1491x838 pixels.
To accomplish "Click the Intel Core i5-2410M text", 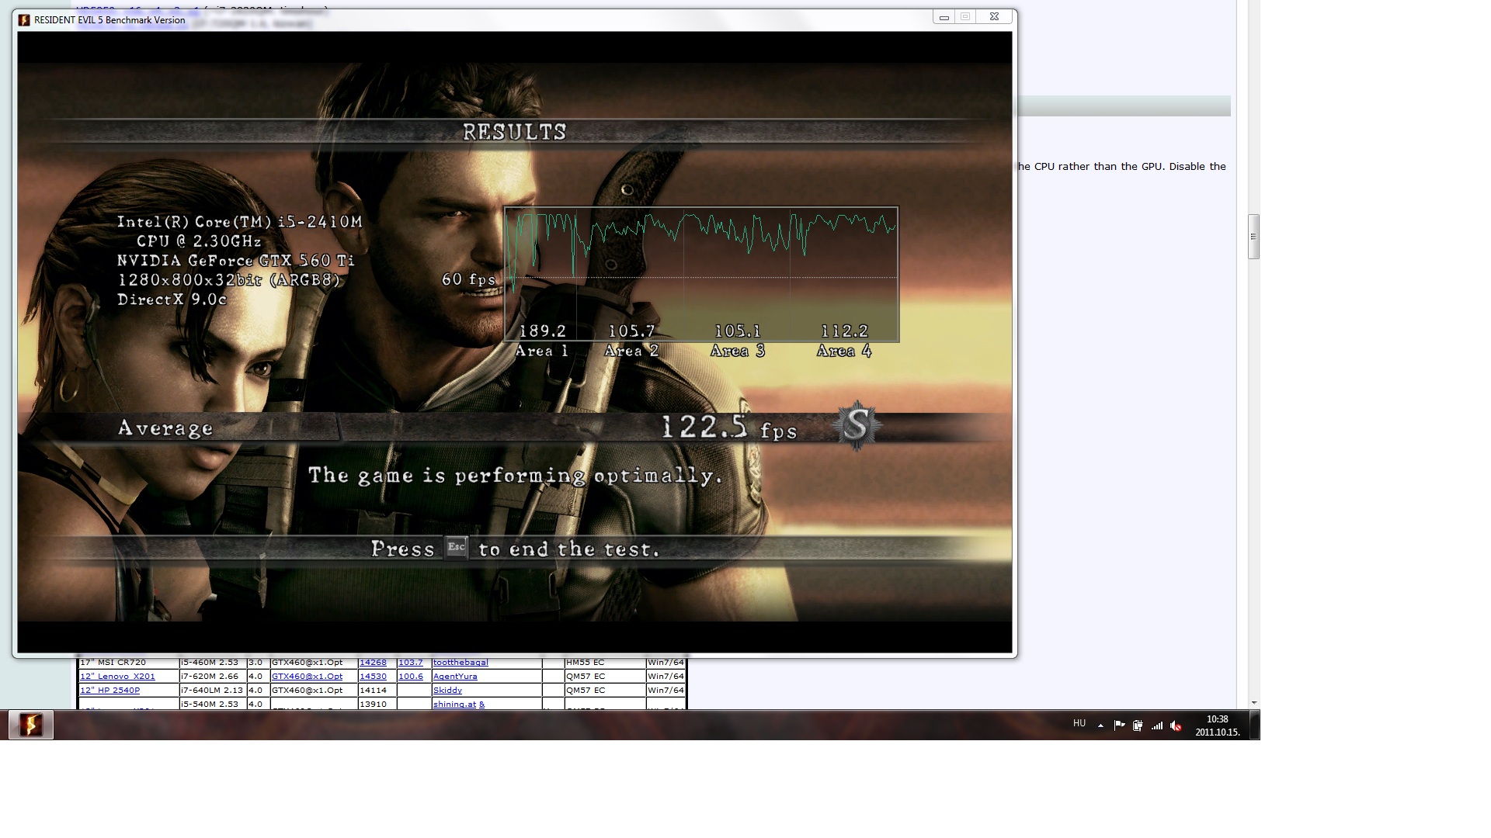I will (x=240, y=231).
